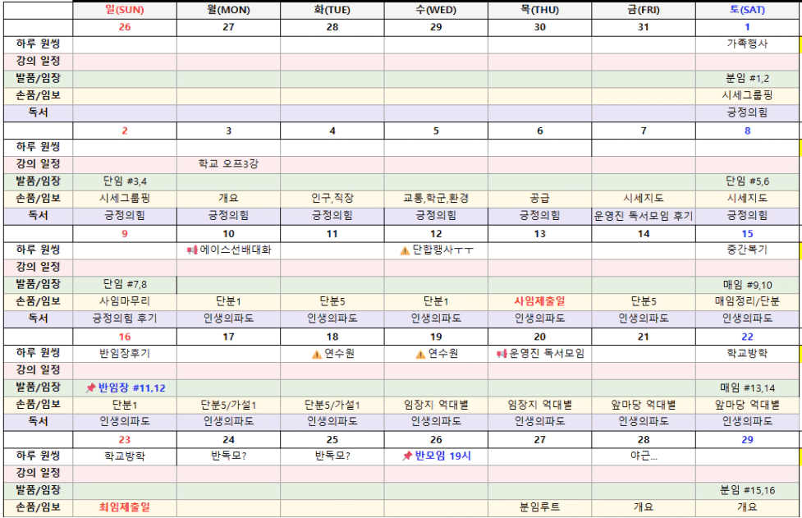Select the 중간복기 cell
Screen dimensions: 802x518
tap(747, 250)
